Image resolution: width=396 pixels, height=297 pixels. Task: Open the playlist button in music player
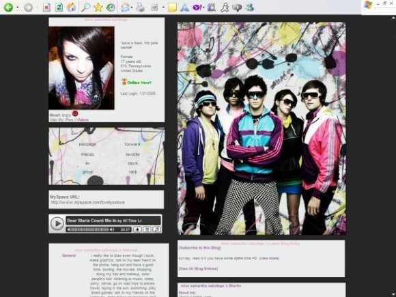tap(147, 229)
